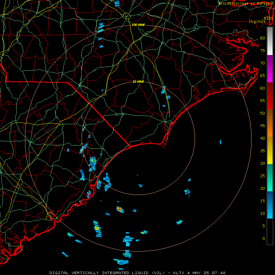Screen dimensions: 275x275
Task: Click the NIDS label above the scale
Action: coord(268,18)
